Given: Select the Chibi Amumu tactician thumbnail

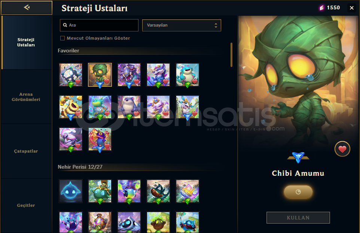Looking at the screenshot, I should (x=100, y=75).
